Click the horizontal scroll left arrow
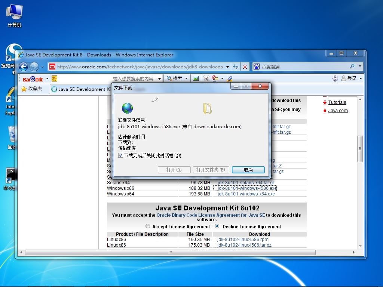Screen dimensions: 383x287 point(21,252)
